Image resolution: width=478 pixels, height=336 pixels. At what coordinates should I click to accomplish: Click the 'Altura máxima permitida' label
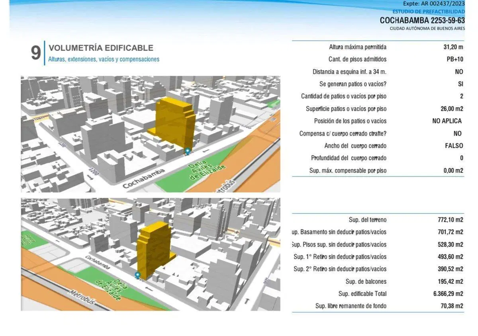pyautogui.click(x=358, y=47)
